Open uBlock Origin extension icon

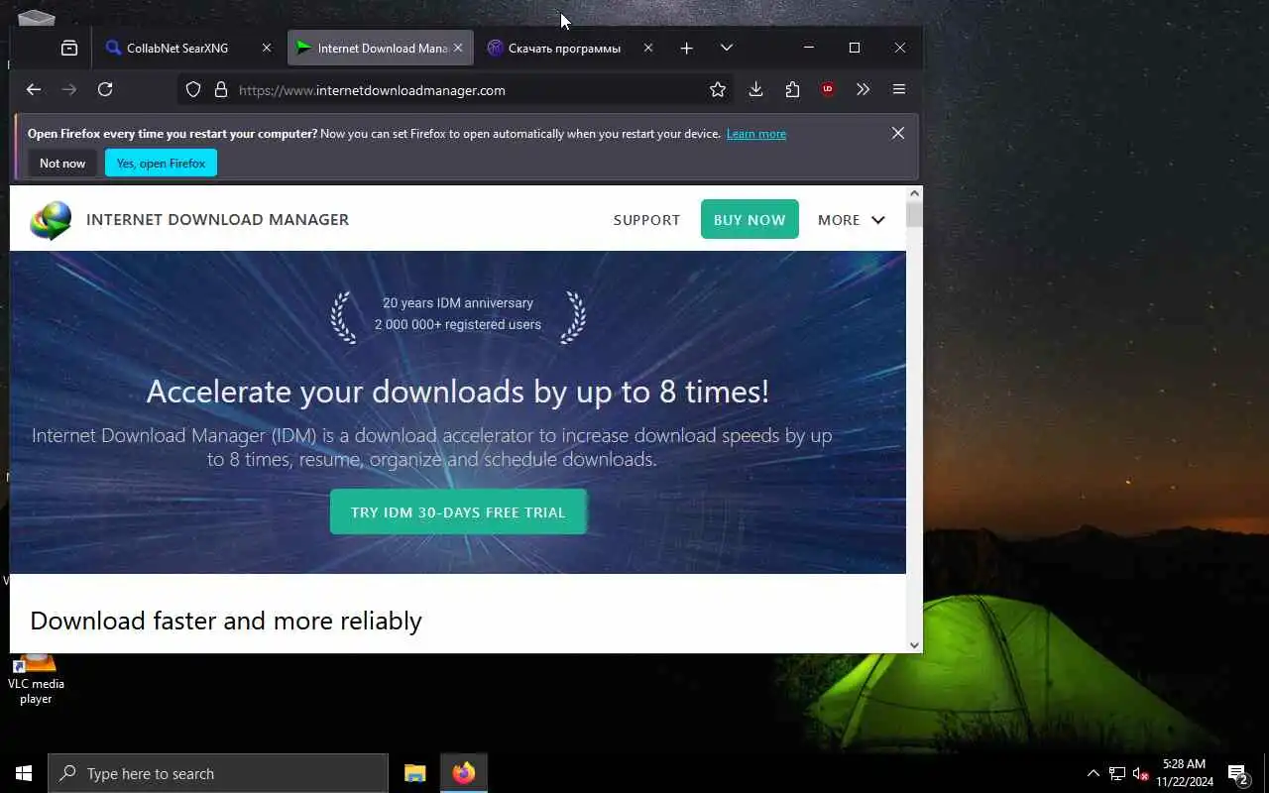point(828,89)
